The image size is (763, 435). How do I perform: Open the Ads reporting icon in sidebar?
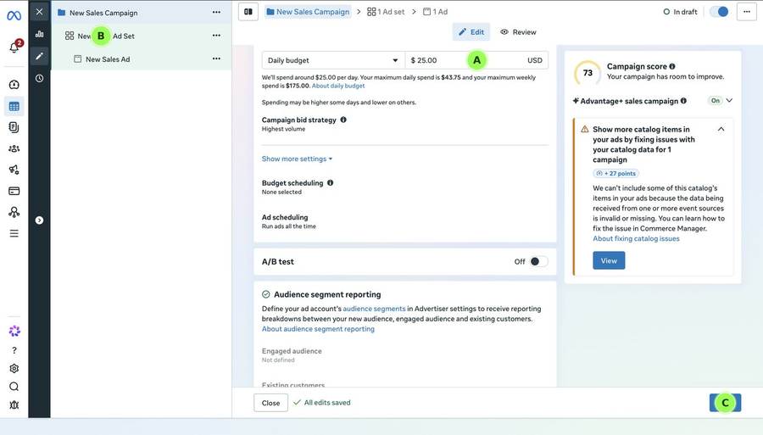pyautogui.click(x=14, y=127)
